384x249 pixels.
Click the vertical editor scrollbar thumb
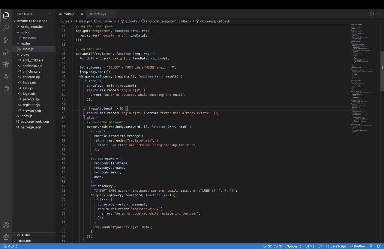(382, 71)
